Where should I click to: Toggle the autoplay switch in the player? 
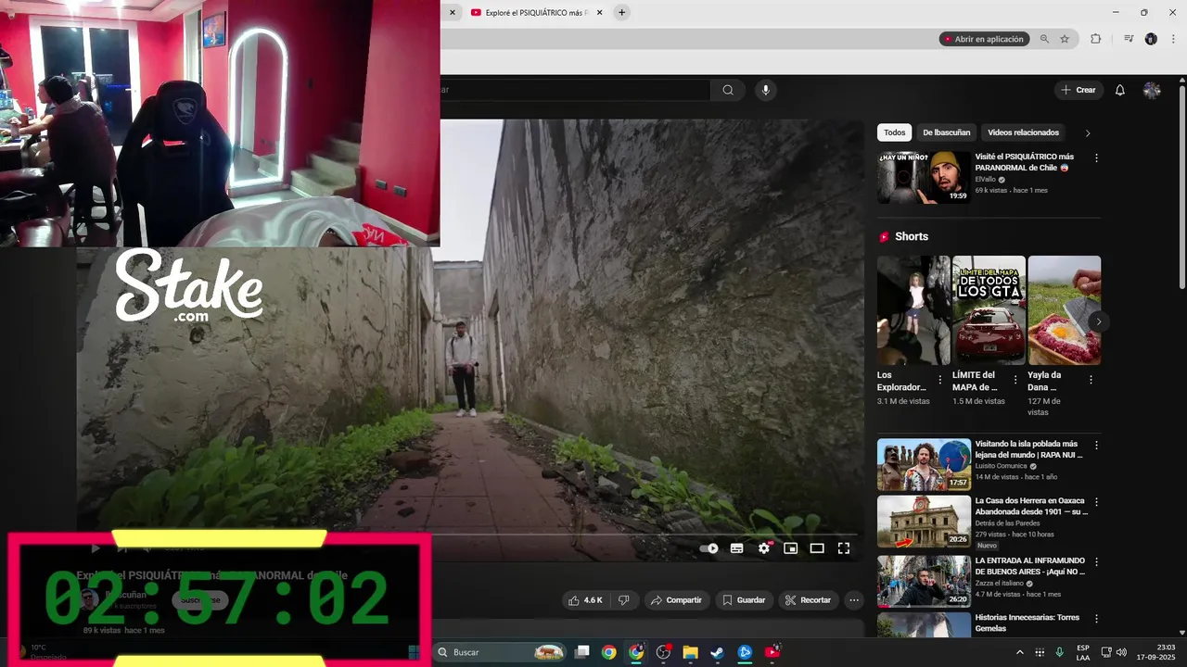[708, 548]
